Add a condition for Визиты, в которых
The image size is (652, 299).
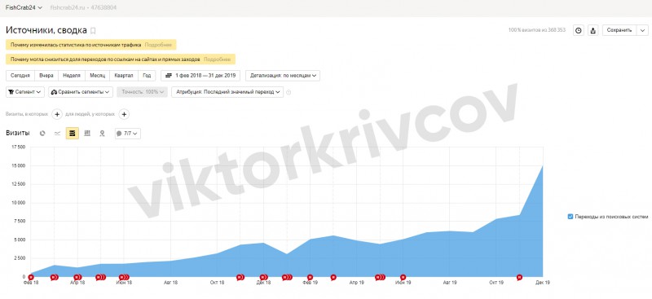(x=57, y=114)
